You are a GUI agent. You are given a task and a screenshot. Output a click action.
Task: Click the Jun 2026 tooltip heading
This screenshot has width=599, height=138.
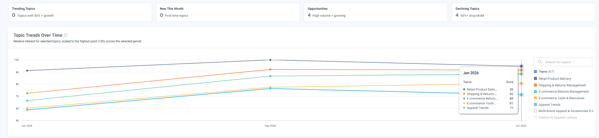471,73
